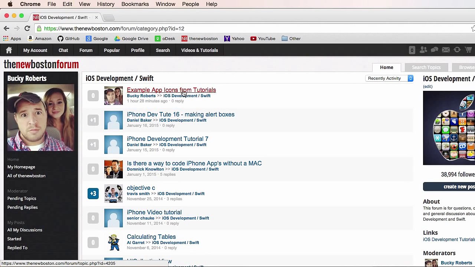Open Chat in the site navigation
475x267 pixels.
click(x=63, y=50)
